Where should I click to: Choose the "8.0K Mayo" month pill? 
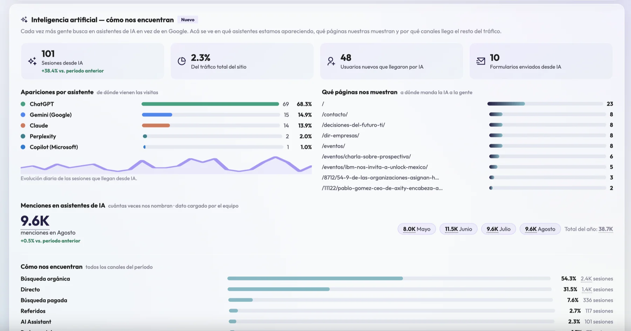[416, 229]
